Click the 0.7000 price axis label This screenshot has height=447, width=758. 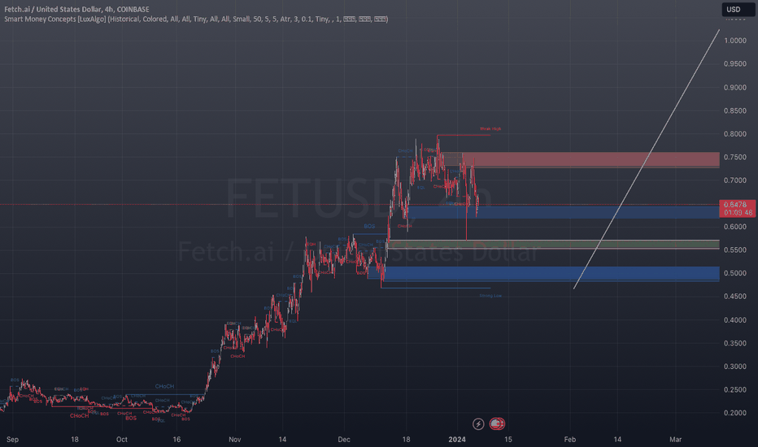pos(734,180)
